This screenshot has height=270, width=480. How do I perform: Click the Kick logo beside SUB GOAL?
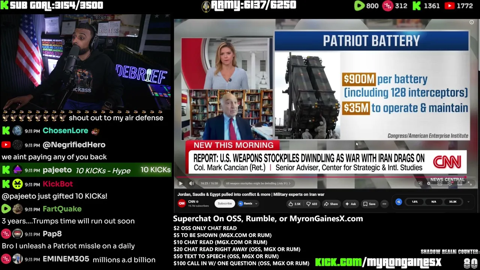tap(4, 5)
